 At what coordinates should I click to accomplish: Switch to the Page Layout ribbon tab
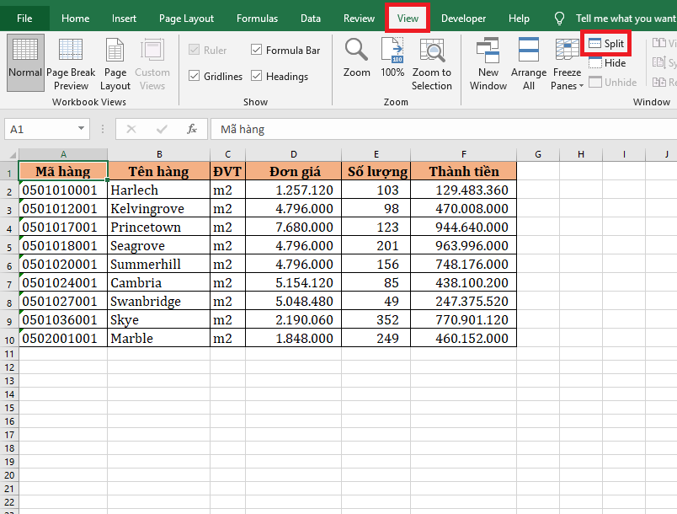(x=186, y=19)
